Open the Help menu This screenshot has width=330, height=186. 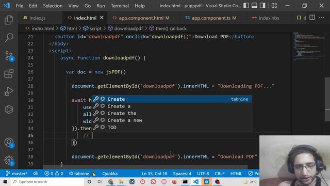tap(140, 6)
